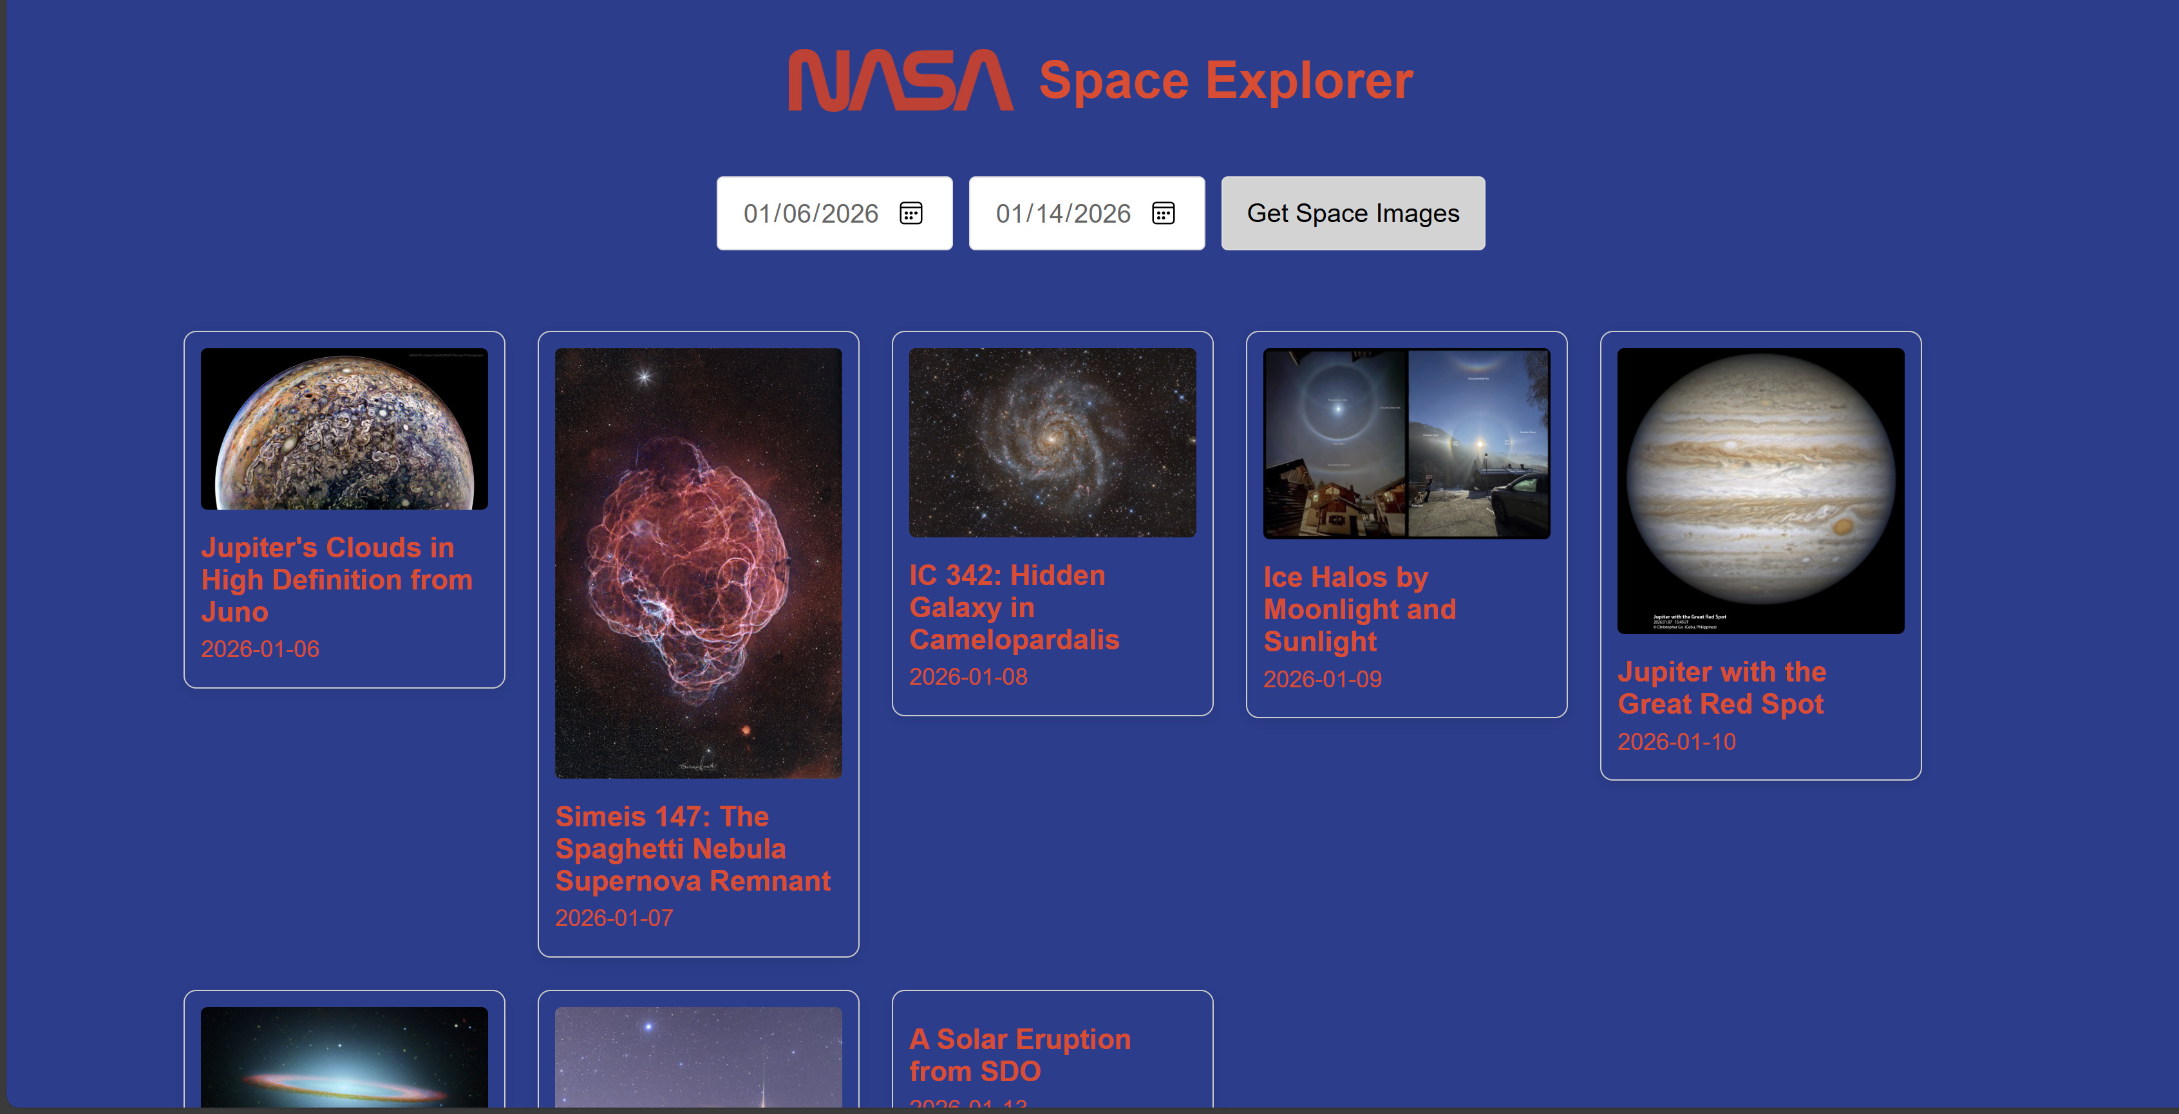
Task: Click the date 2026-01-09
Action: pyautogui.click(x=1322, y=679)
